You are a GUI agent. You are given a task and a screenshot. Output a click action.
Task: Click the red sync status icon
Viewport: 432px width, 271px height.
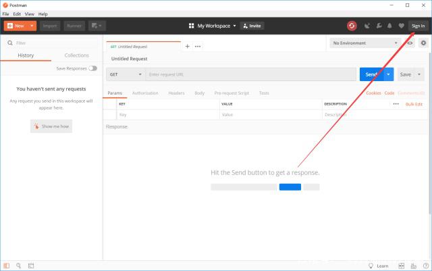(x=352, y=26)
